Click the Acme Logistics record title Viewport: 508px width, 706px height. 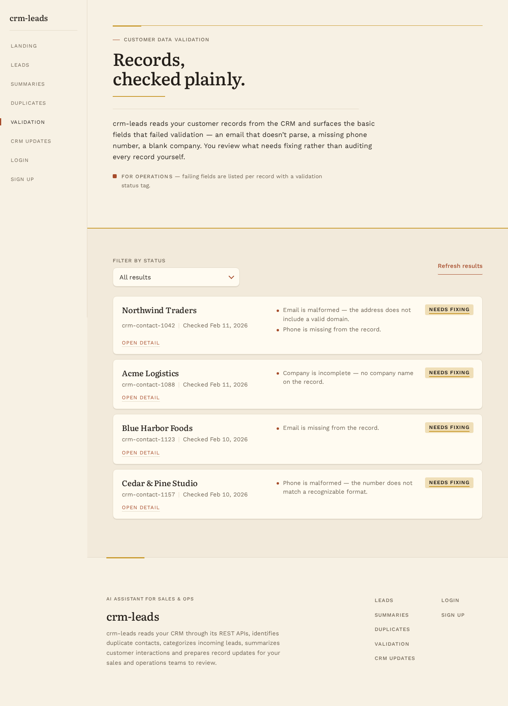150,373
